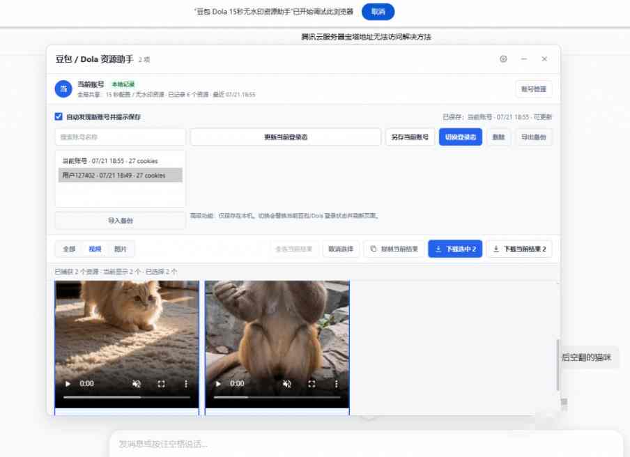Click 已保存：当前账号 · 07/21 18:55 status text

[x=497, y=117]
